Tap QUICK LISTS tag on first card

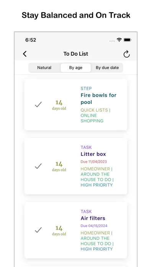tap(94, 110)
